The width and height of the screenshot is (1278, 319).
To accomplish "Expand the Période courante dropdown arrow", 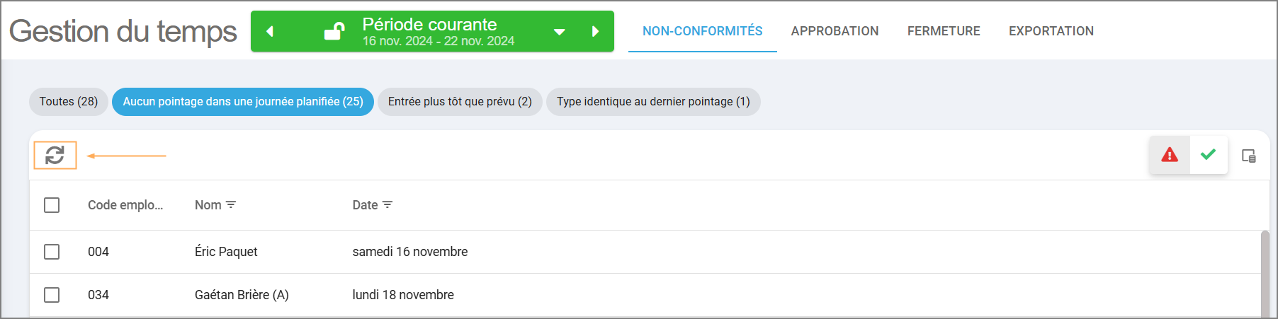I will tap(560, 32).
